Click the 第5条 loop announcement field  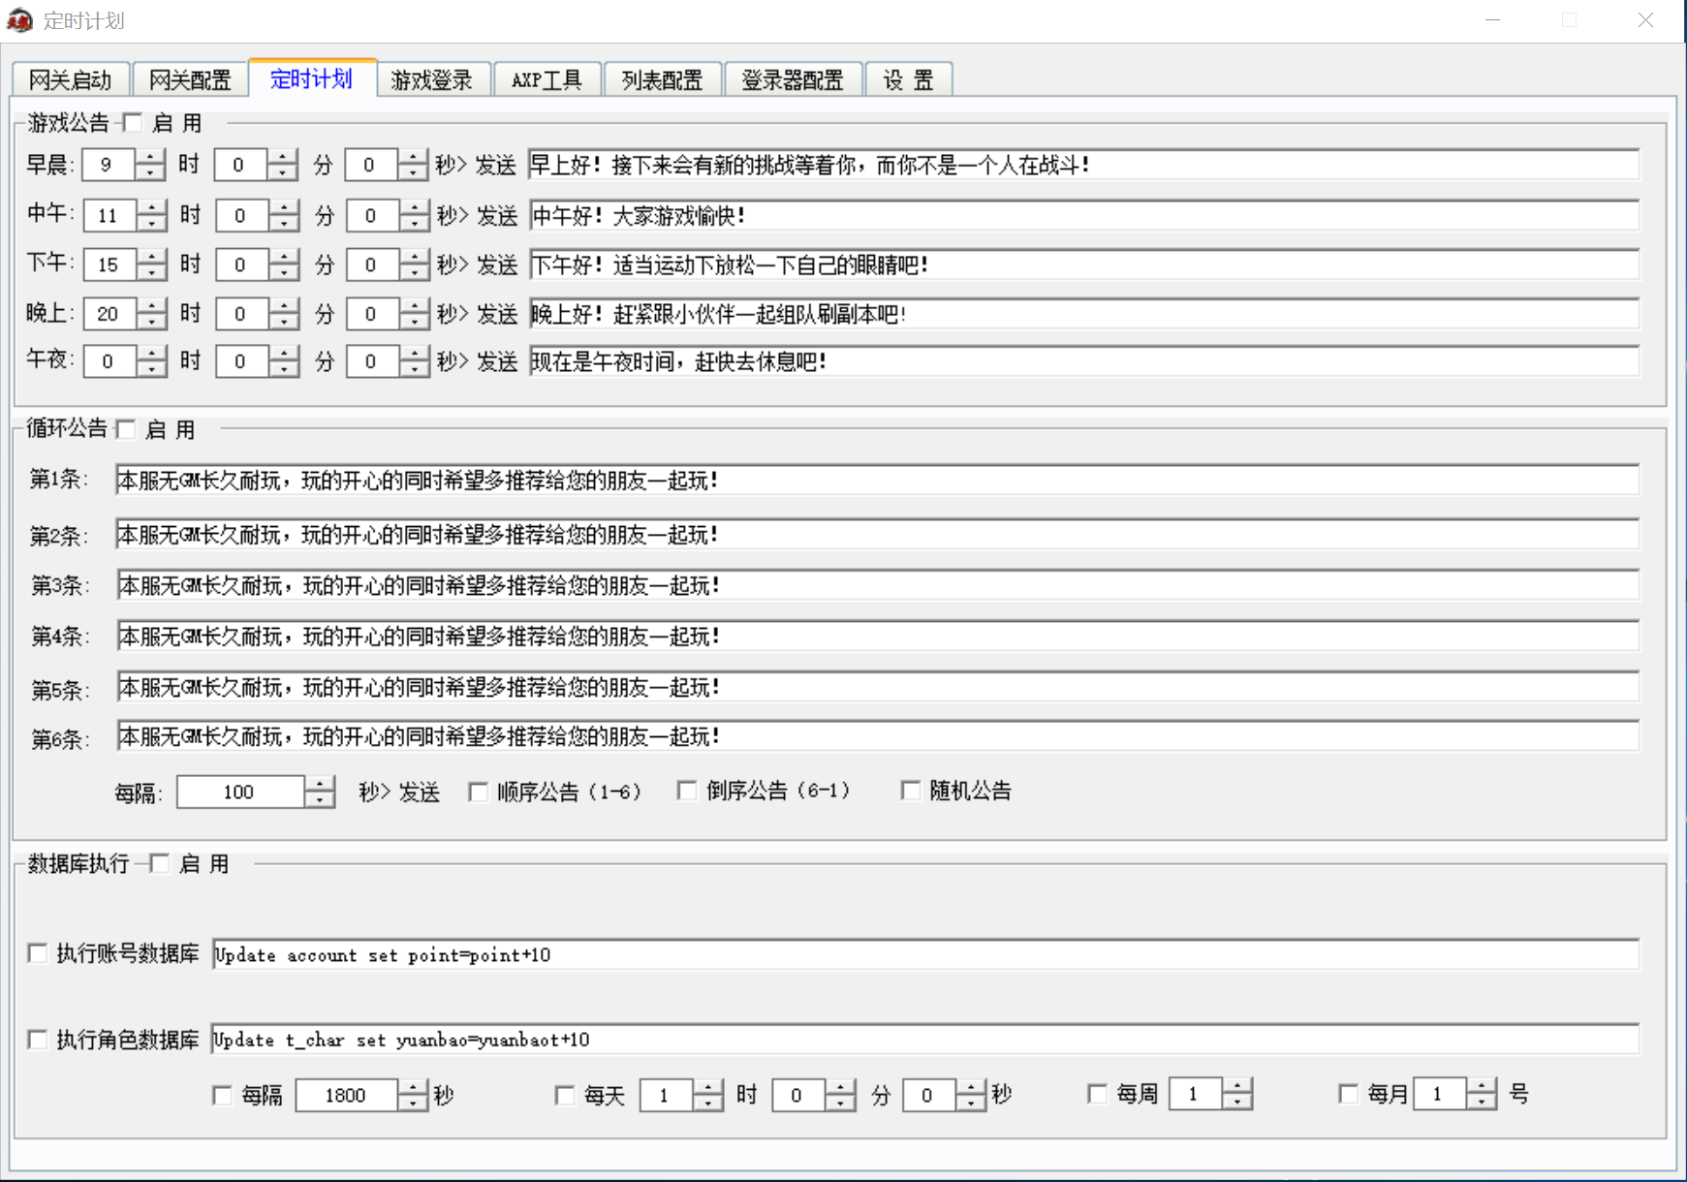click(878, 687)
